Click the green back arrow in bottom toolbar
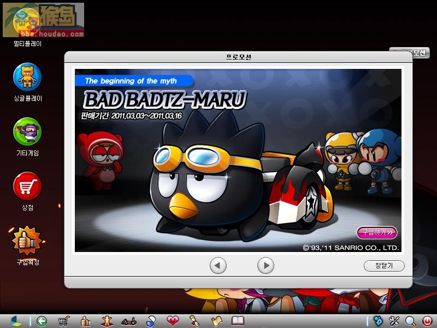 click(42, 321)
